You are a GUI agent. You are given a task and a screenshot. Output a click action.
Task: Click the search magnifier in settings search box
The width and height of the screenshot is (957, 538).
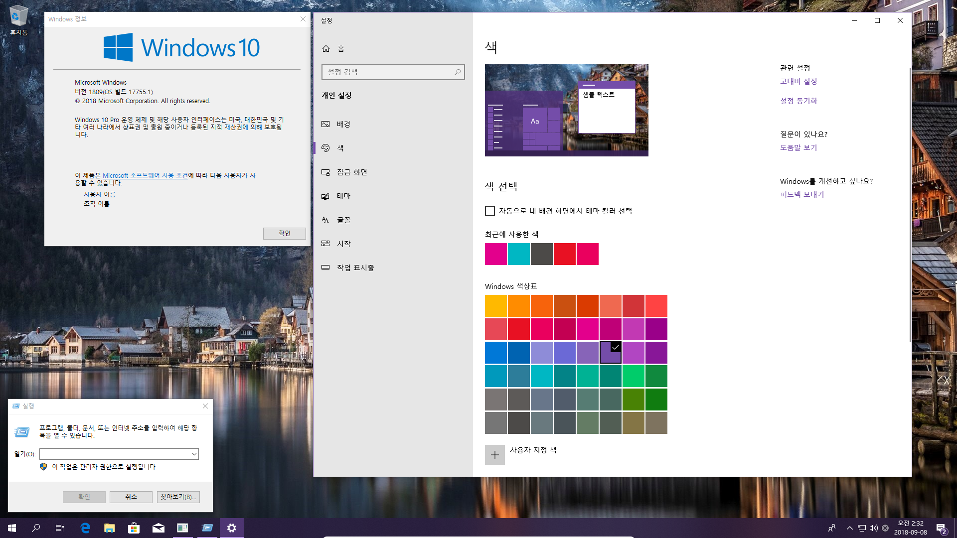click(x=457, y=72)
